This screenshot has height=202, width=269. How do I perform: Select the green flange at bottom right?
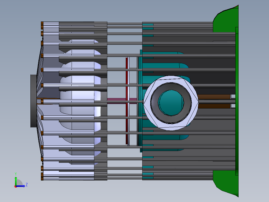pyautogui.click(x=226, y=182)
